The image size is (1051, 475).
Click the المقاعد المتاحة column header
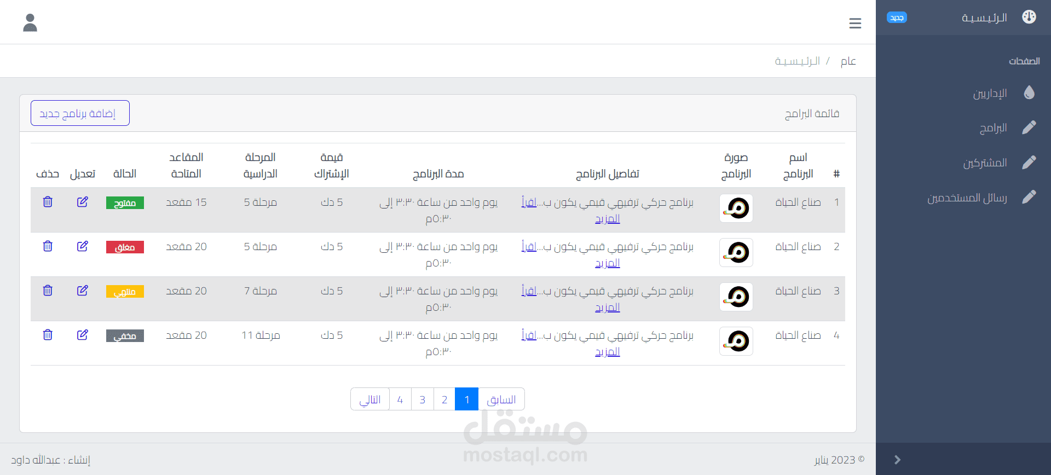click(x=186, y=165)
